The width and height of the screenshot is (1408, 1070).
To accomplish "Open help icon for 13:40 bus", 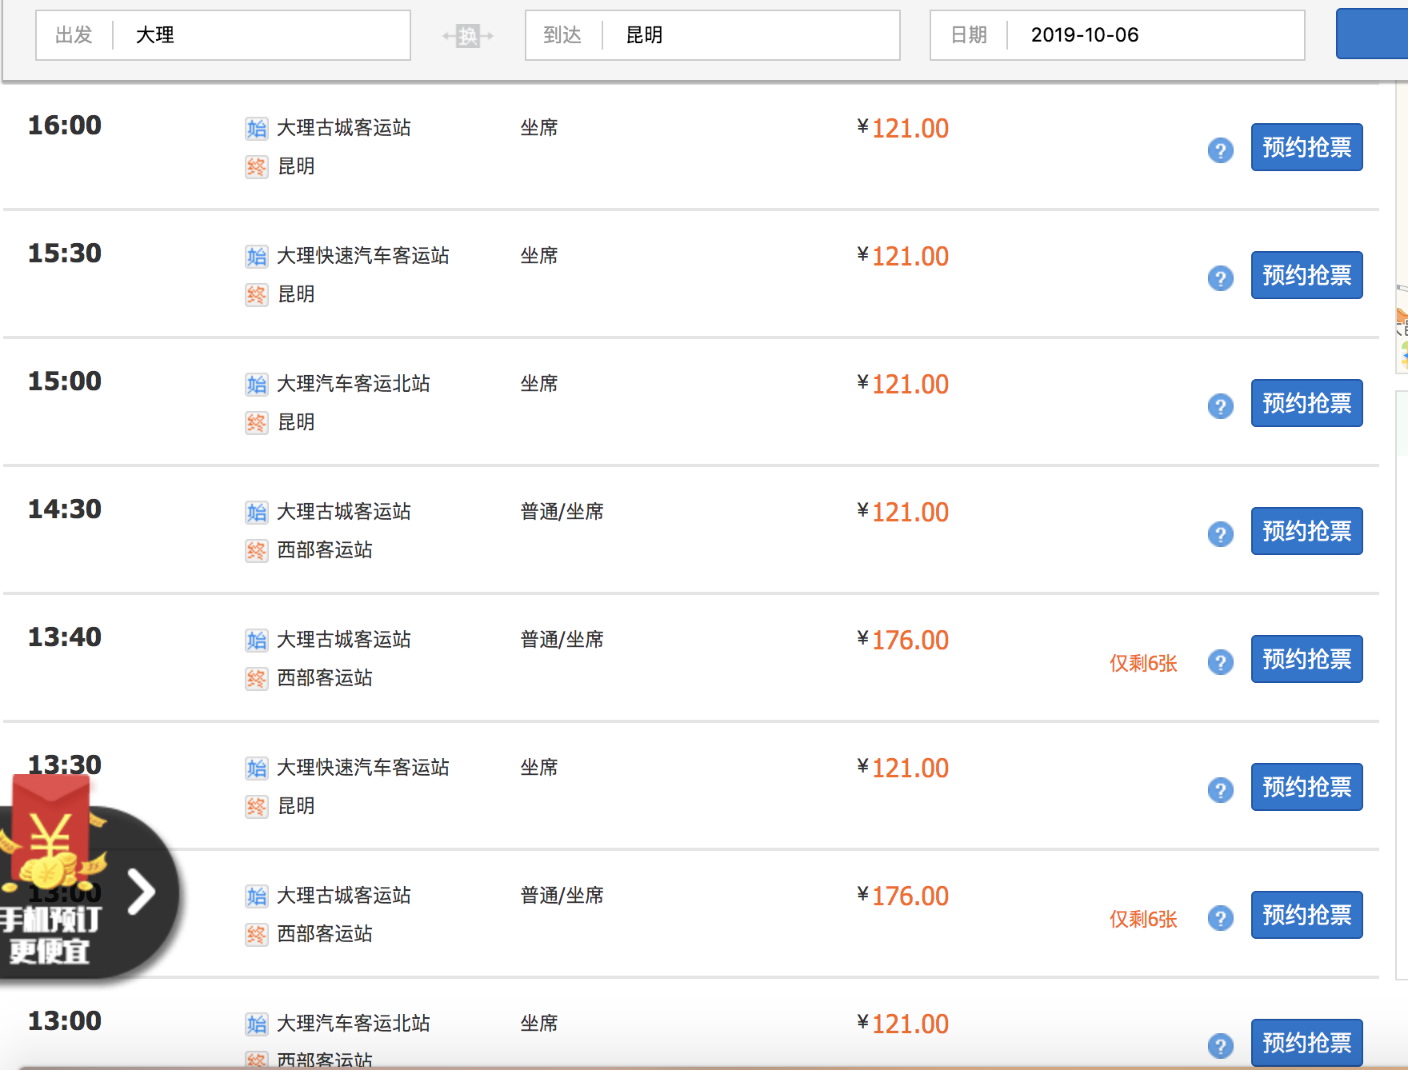I will click(1220, 662).
